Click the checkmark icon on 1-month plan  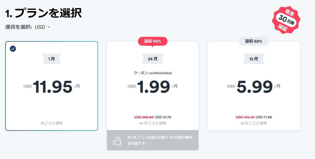pyautogui.click(x=13, y=49)
